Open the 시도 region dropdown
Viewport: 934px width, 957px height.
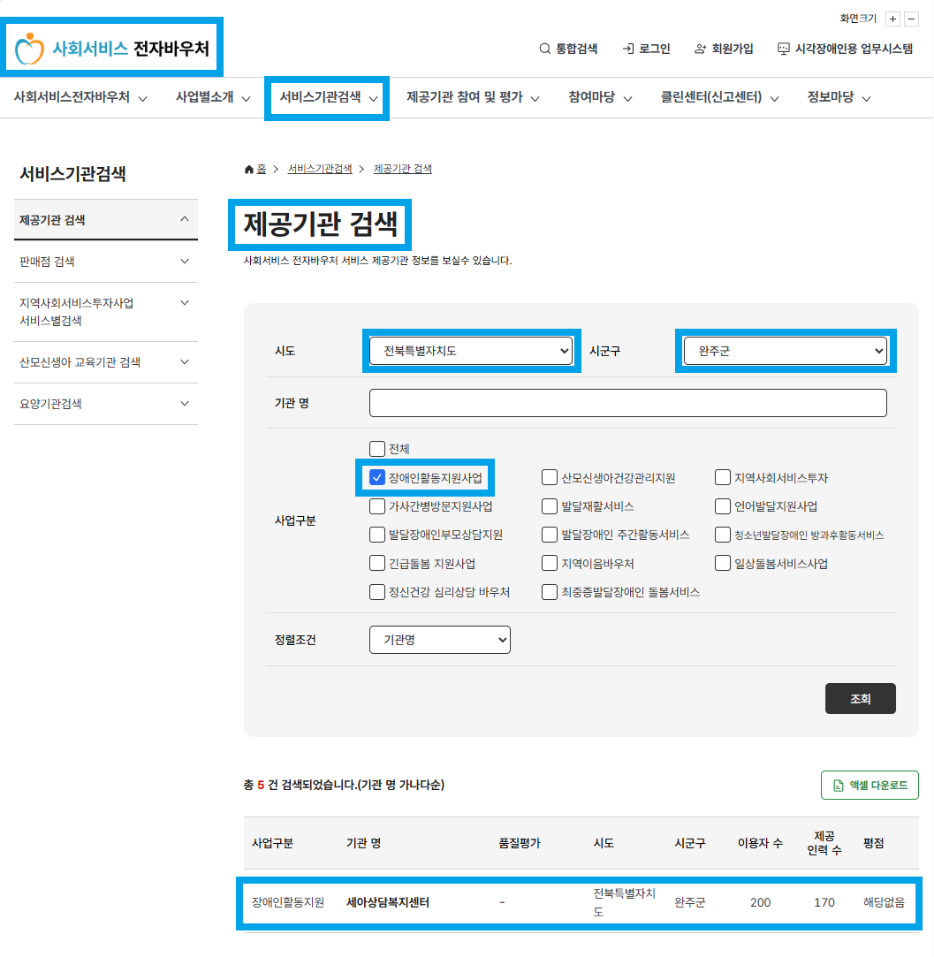click(471, 350)
